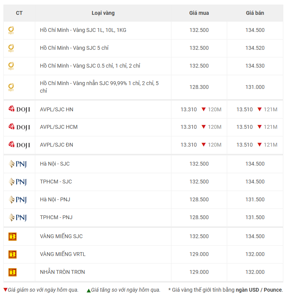Click the Giá mua column header
This screenshot has width=289, height=297.
pos(199,13)
